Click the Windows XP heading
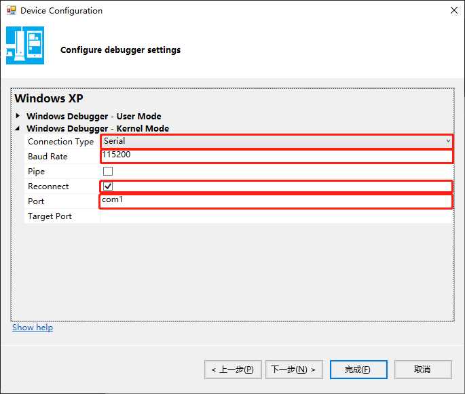This screenshot has width=465, height=394. (49, 98)
